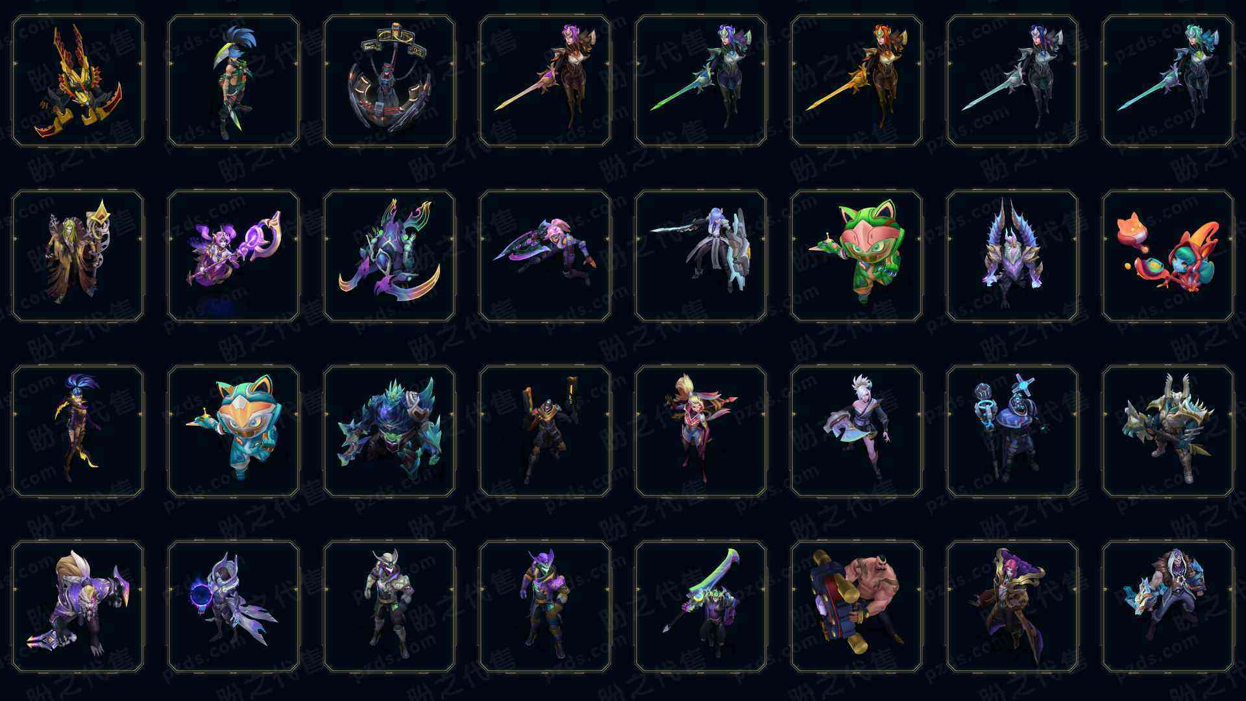Image resolution: width=1246 pixels, height=701 pixels.
Task: Select the orange and teal cat-suit yordle skin
Action: pyautogui.click(x=234, y=431)
